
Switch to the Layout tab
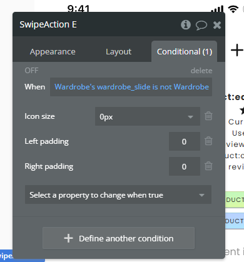(x=118, y=52)
